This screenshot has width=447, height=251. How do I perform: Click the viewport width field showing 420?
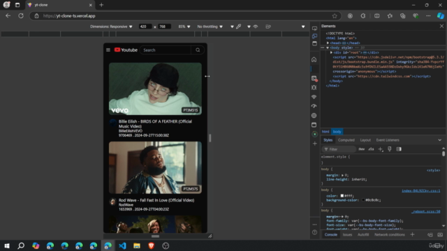tap(145, 26)
